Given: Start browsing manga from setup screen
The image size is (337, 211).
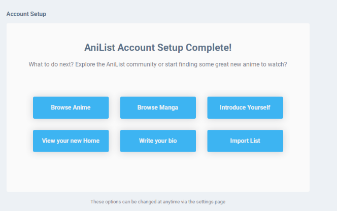Looking at the screenshot, I should 158,108.
